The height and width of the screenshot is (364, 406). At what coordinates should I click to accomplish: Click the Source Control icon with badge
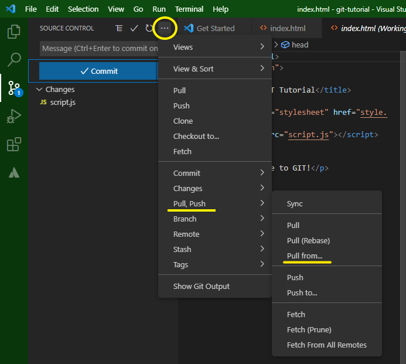pos(14,88)
